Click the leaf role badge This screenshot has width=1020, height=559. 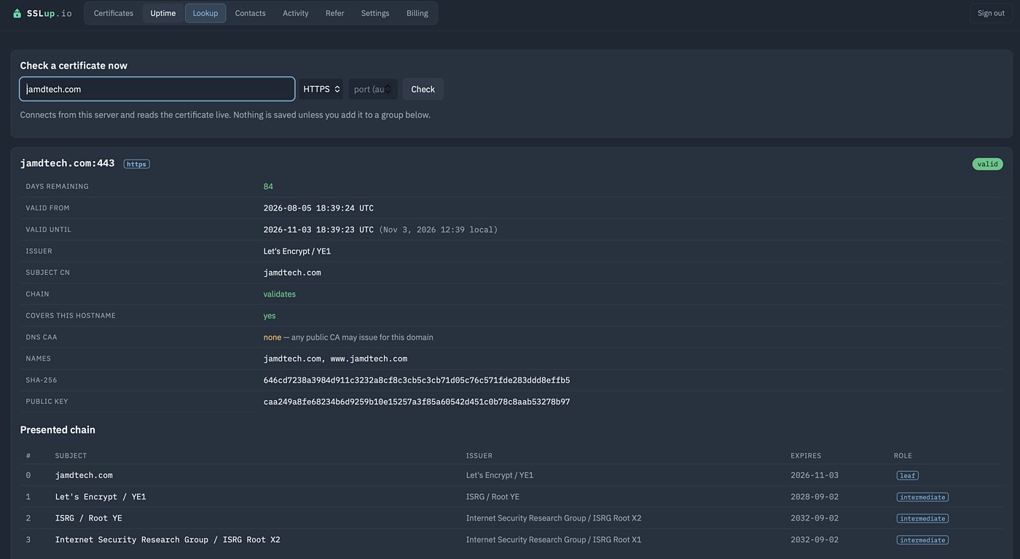pyautogui.click(x=907, y=475)
